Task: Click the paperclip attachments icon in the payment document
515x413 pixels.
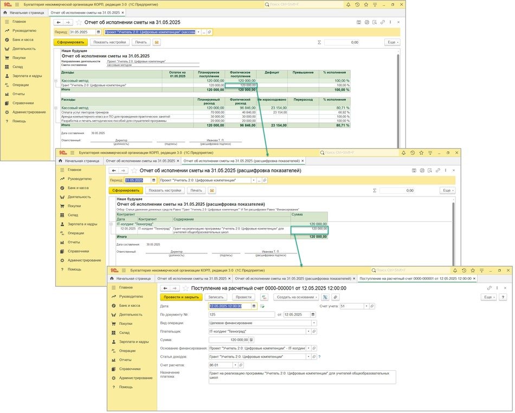Action: click(x=336, y=297)
